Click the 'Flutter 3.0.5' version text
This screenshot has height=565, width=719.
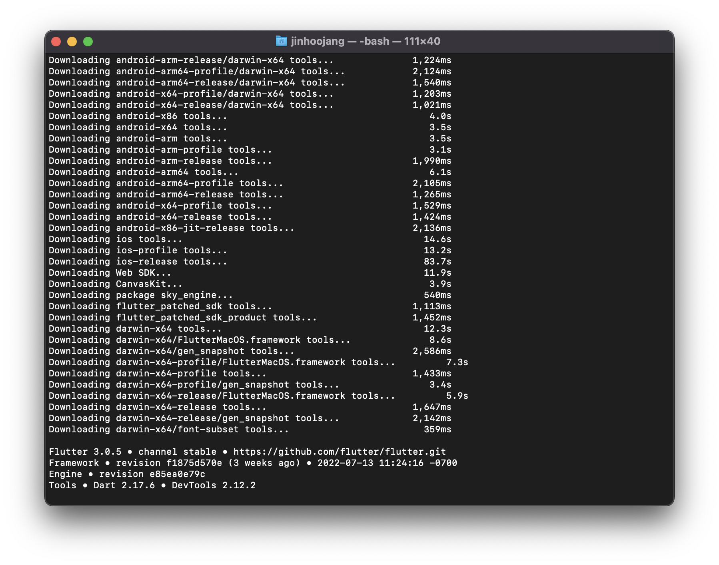coord(85,452)
